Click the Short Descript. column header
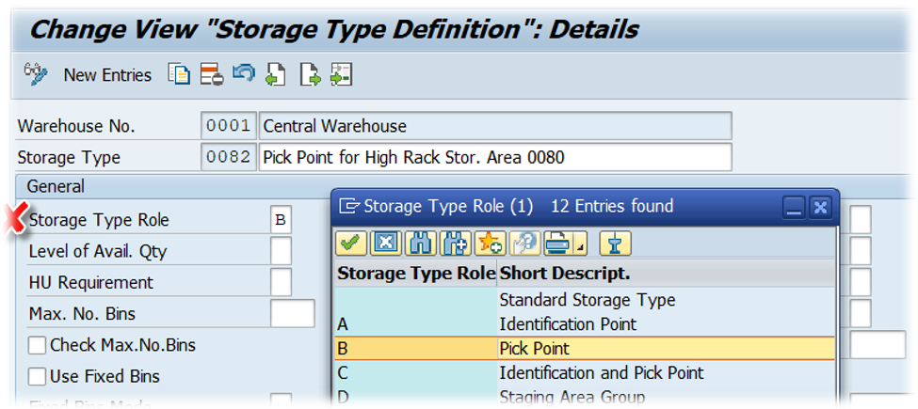This screenshot has height=409, width=918. click(667, 274)
